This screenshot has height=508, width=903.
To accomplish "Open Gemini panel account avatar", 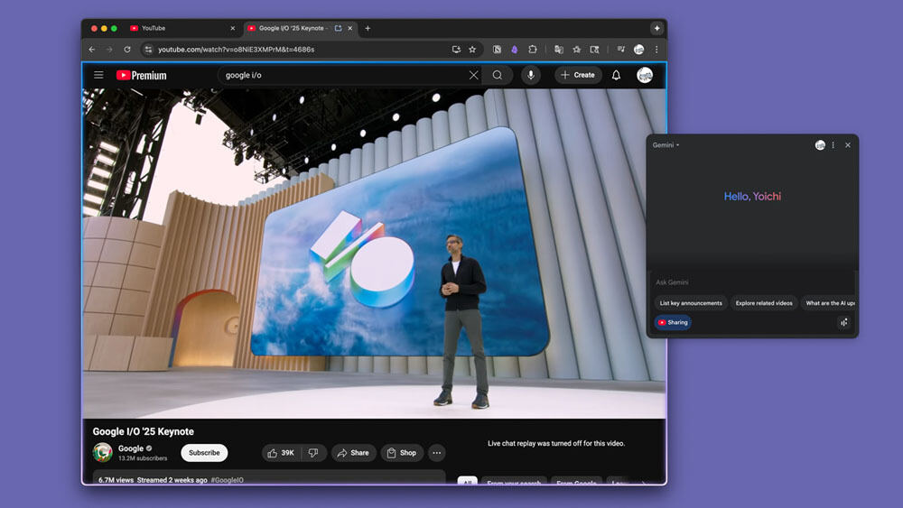I will click(x=820, y=145).
